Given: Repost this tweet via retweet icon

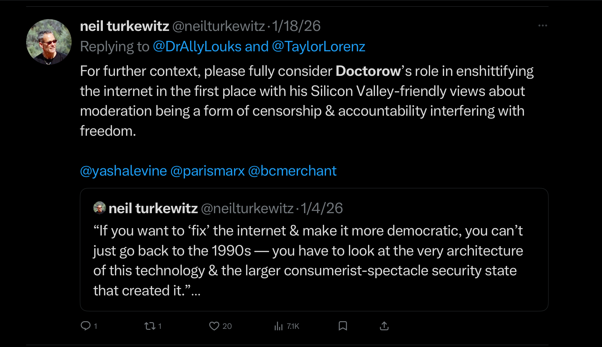Looking at the screenshot, I should 150,326.
